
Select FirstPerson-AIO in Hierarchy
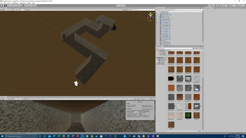coord(166,21)
